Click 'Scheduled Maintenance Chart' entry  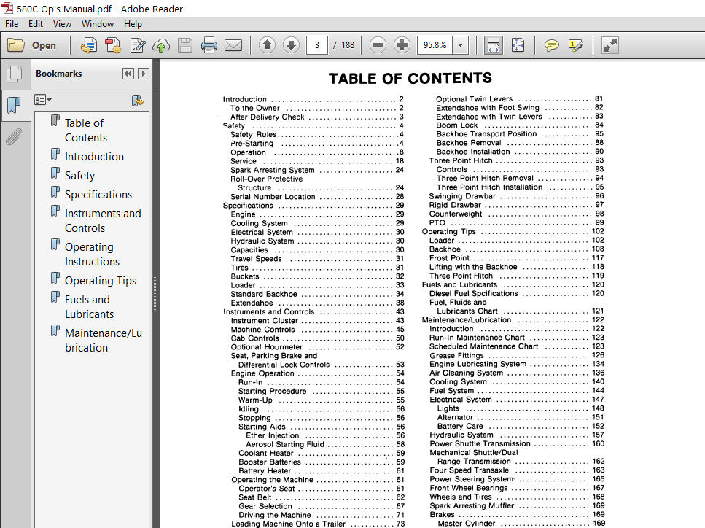[517, 346]
